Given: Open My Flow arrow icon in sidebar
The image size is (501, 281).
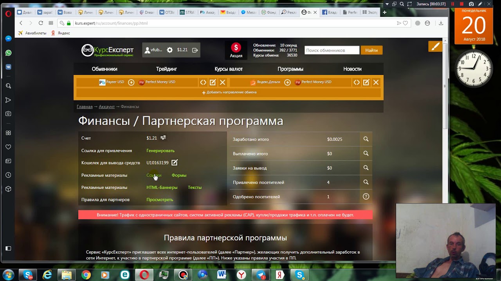Looking at the screenshot, I should coord(8,100).
